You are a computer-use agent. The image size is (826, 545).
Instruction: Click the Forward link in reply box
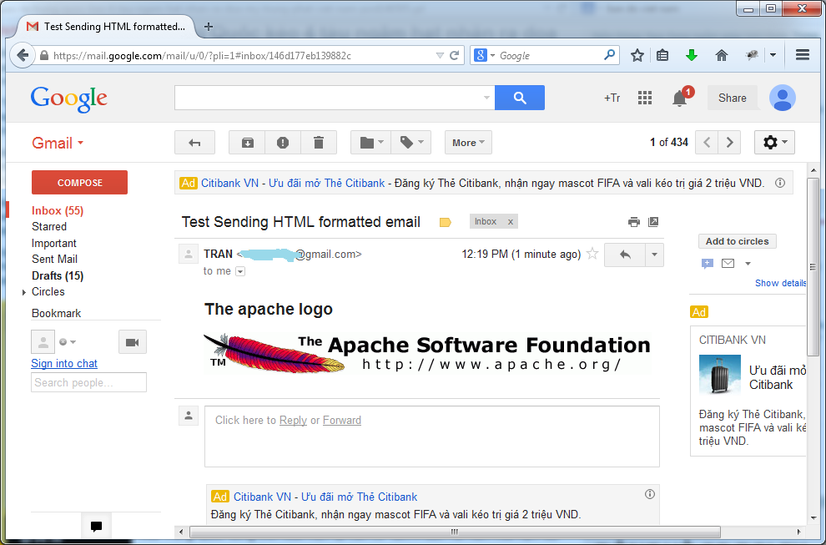point(342,420)
